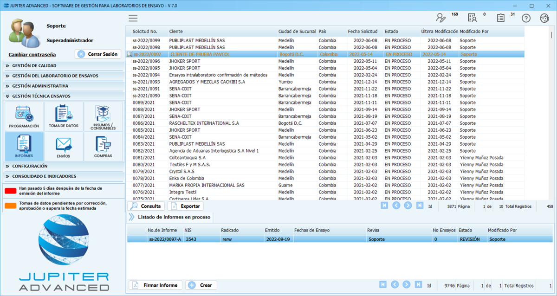This screenshot has width=557, height=296.
Task: Open the Envíos module
Action: [64, 146]
